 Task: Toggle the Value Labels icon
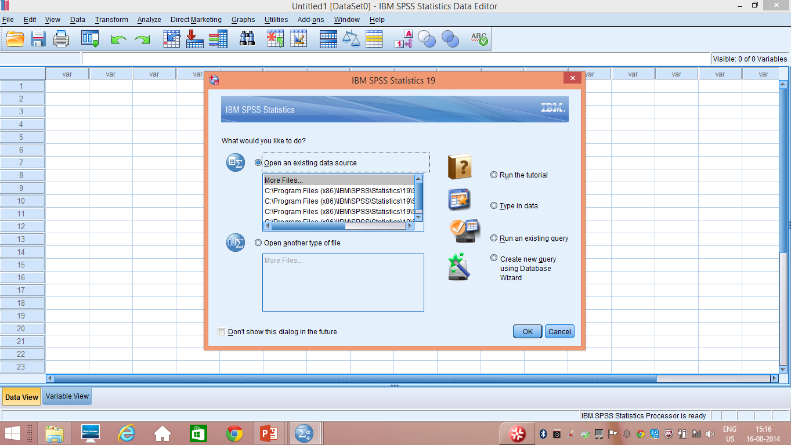(402, 39)
